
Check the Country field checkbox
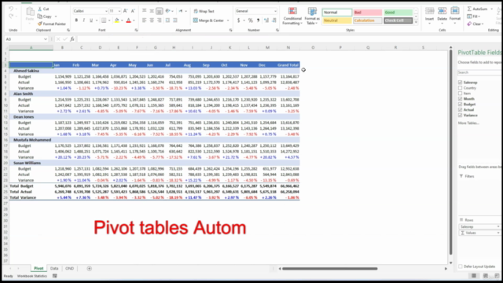(x=460, y=88)
